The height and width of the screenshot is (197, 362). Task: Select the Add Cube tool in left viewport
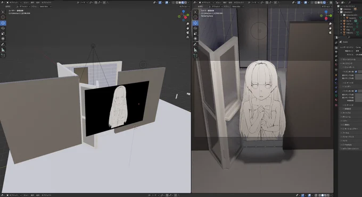3,56
